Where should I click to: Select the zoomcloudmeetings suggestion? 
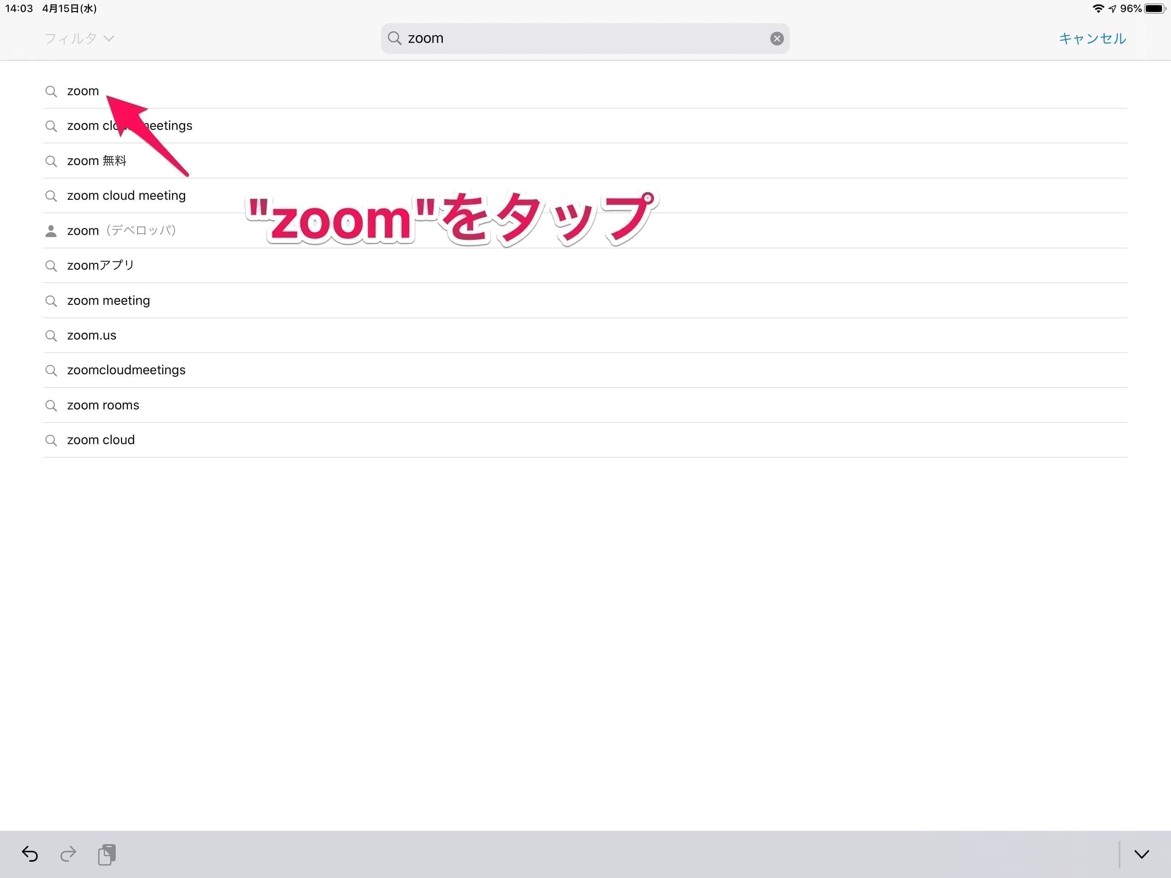coord(126,370)
